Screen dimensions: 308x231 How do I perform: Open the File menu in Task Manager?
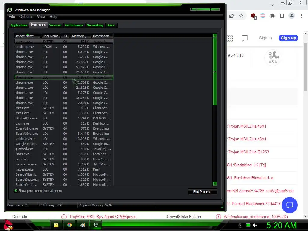pos(12,17)
